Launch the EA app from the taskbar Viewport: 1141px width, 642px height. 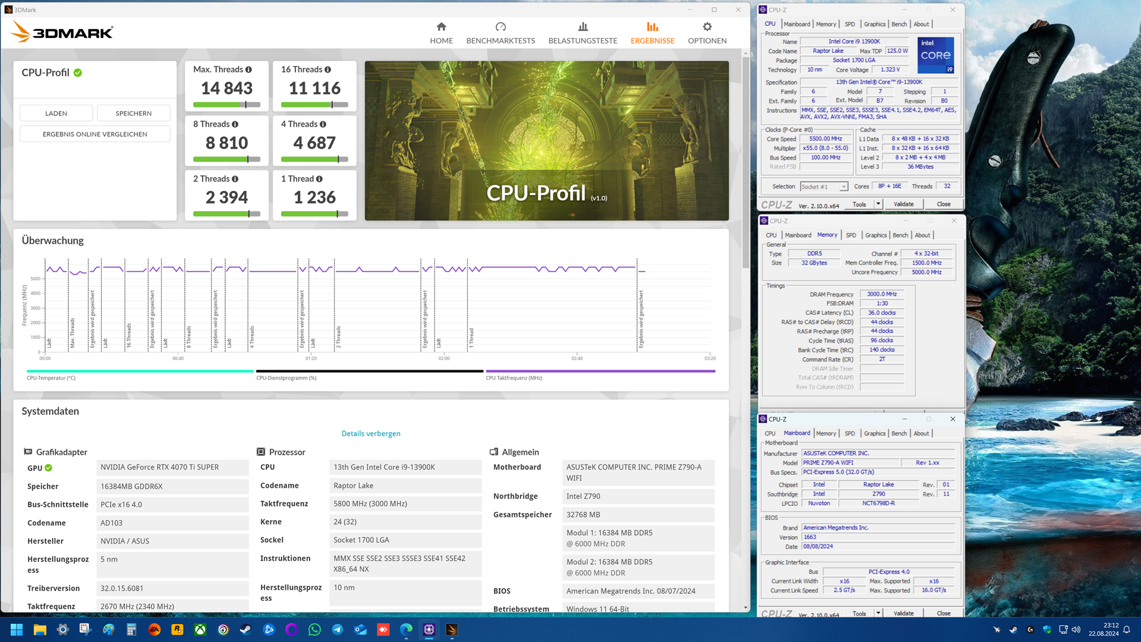point(155,630)
